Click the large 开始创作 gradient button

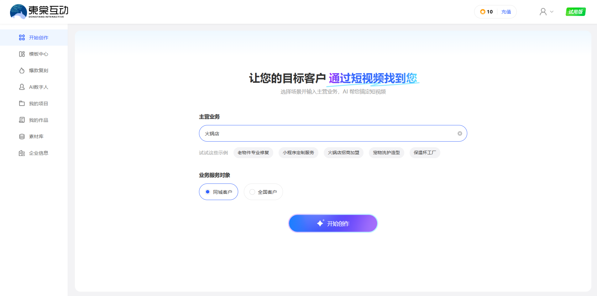[333, 223]
